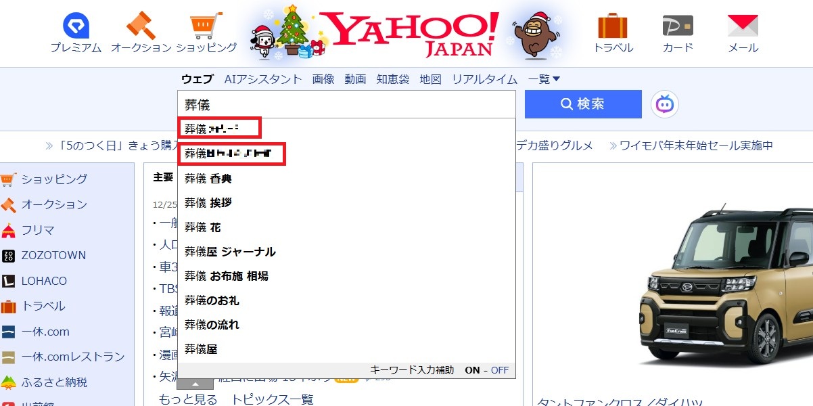Open the カード icon
This screenshot has width=813, height=406.
[x=678, y=26]
